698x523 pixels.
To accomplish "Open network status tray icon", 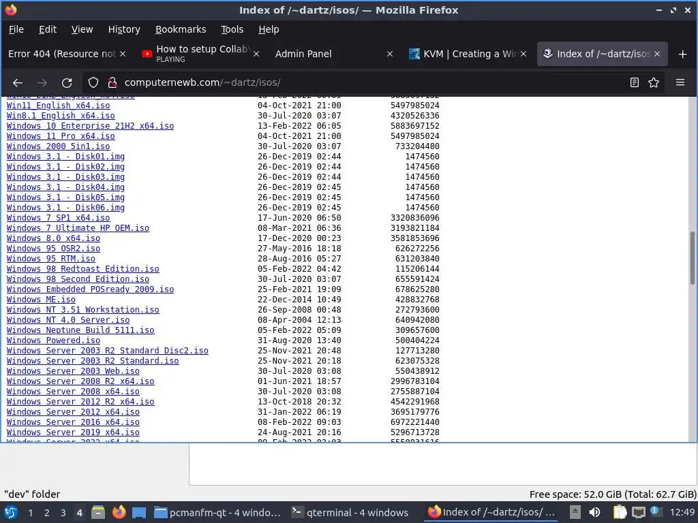I will 638,512.
